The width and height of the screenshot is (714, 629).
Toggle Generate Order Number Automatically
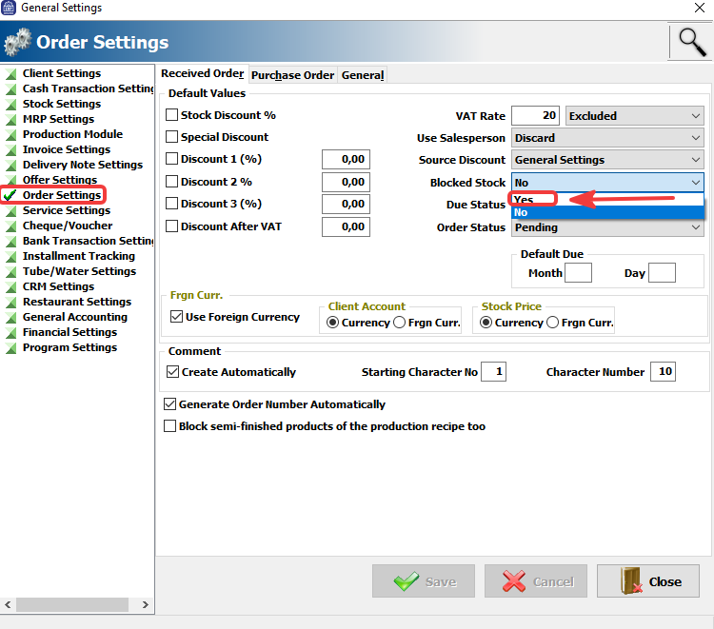click(x=169, y=404)
